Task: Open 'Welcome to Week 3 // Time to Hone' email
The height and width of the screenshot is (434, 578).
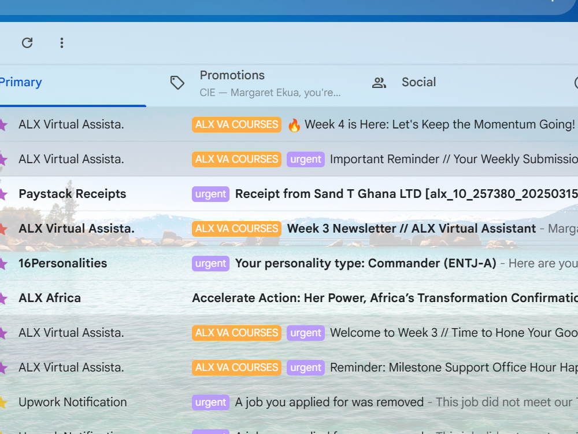Action: pos(454,333)
